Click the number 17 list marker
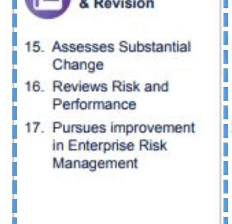This screenshot has height=224, width=232. coord(34,127)
